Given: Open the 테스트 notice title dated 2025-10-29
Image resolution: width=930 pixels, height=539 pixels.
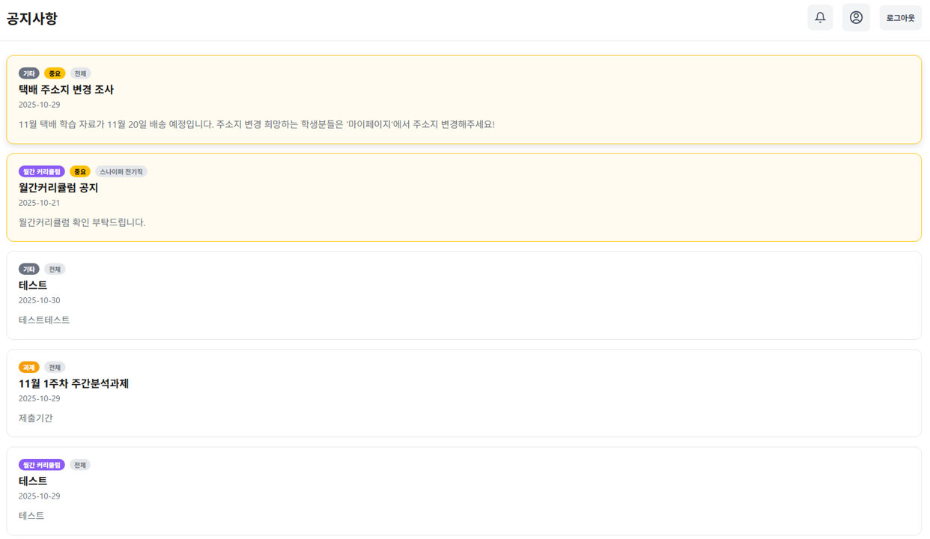Looking at the screenshot, I should [33, 481].
